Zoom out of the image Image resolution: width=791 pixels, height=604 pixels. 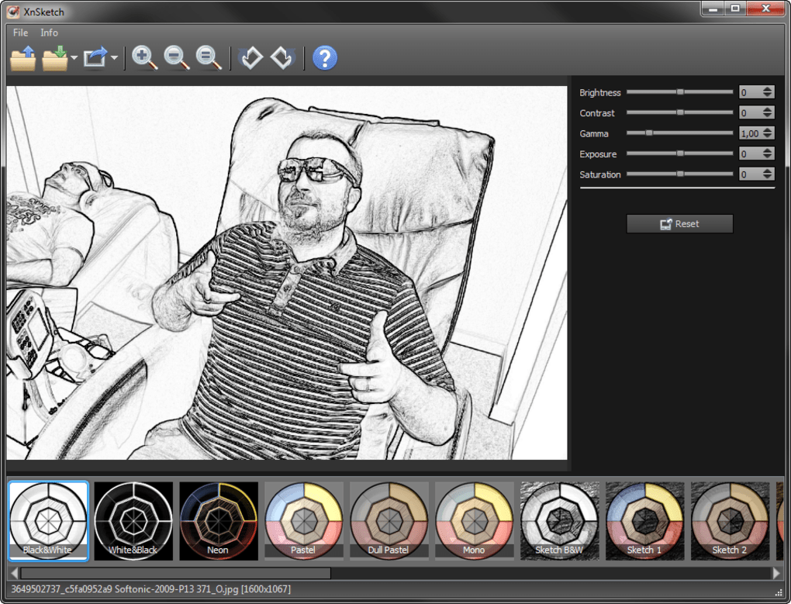click(176, 57)
